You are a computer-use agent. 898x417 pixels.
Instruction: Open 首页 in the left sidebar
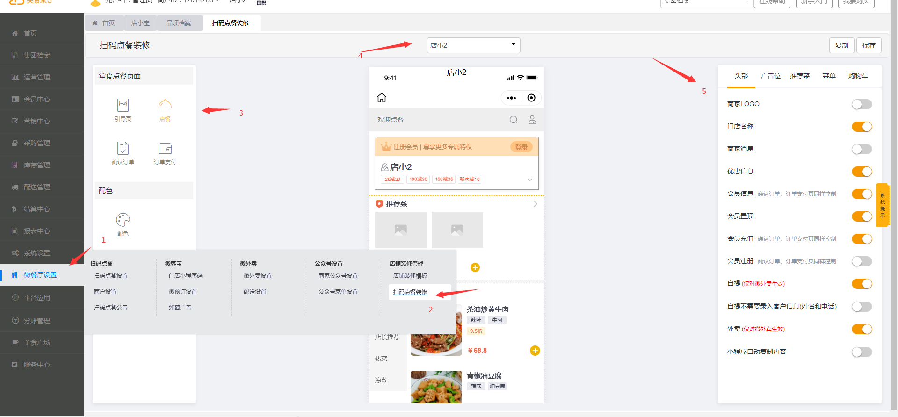(42, 33)
